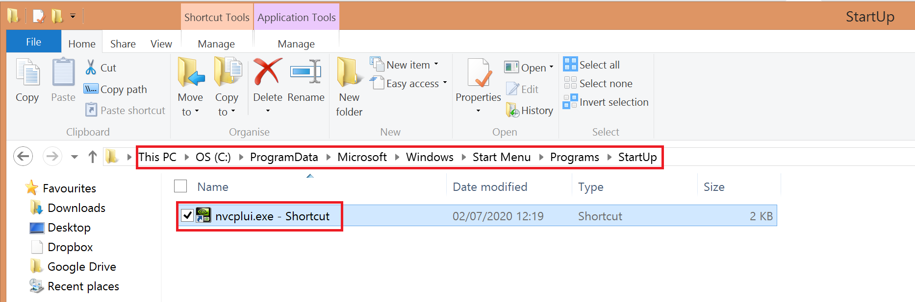
Task: Expand the chevron after This PC
Action: click(x=186, y=157)
